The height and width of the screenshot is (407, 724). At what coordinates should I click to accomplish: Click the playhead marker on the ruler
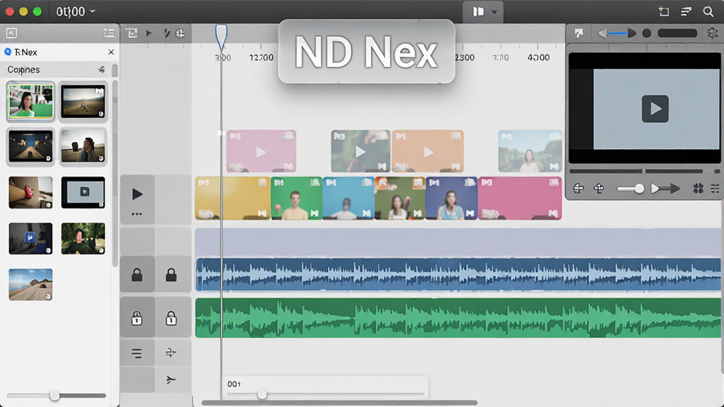click(x=221, y=37)
